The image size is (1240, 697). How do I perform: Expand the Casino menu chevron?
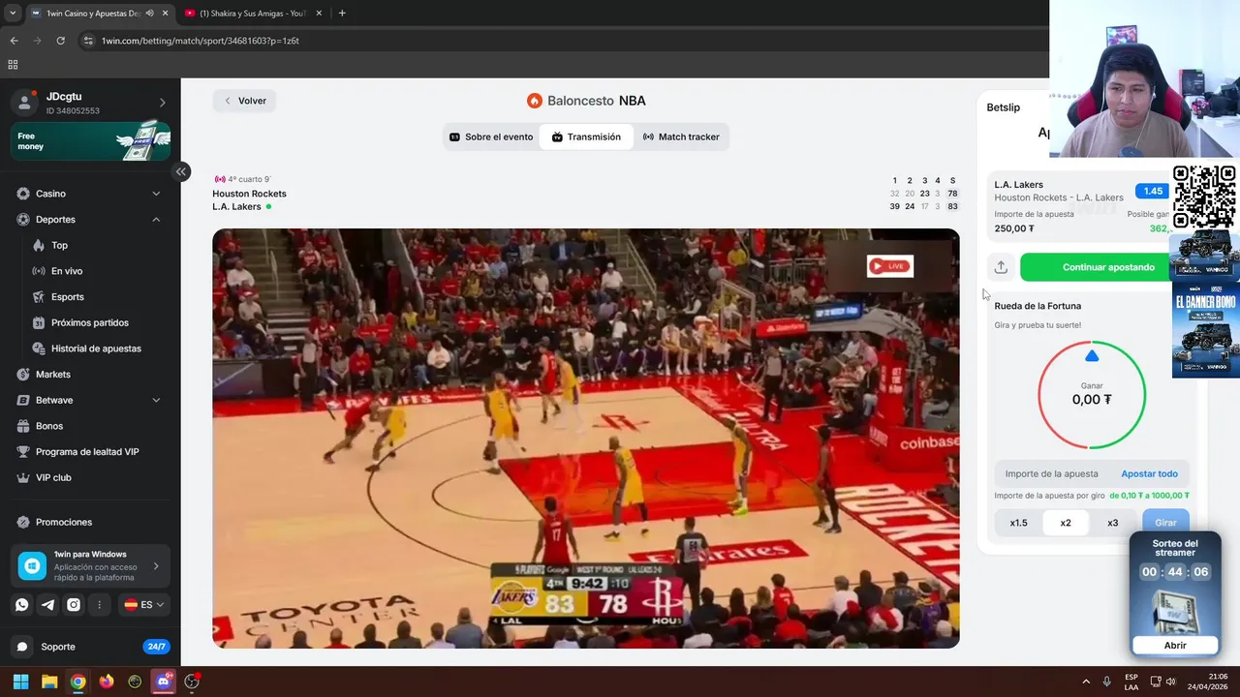pos(156,194)
